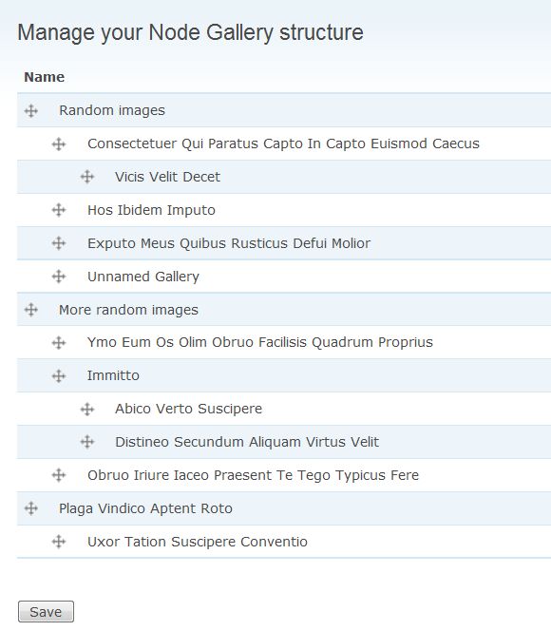Click the drag handle for More random images
551x631 pixels.
click(x=31, y=310)
